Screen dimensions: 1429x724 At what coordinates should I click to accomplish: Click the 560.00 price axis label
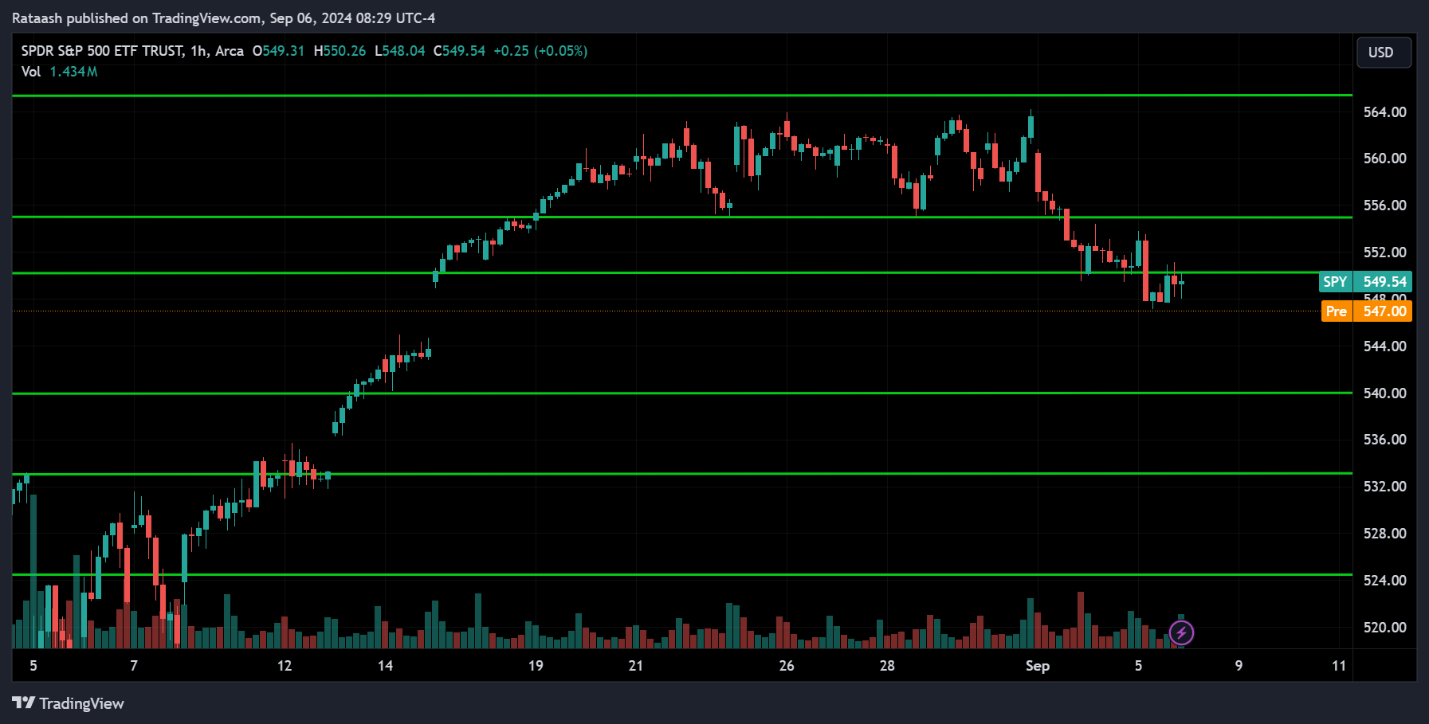pos(1384,158)
